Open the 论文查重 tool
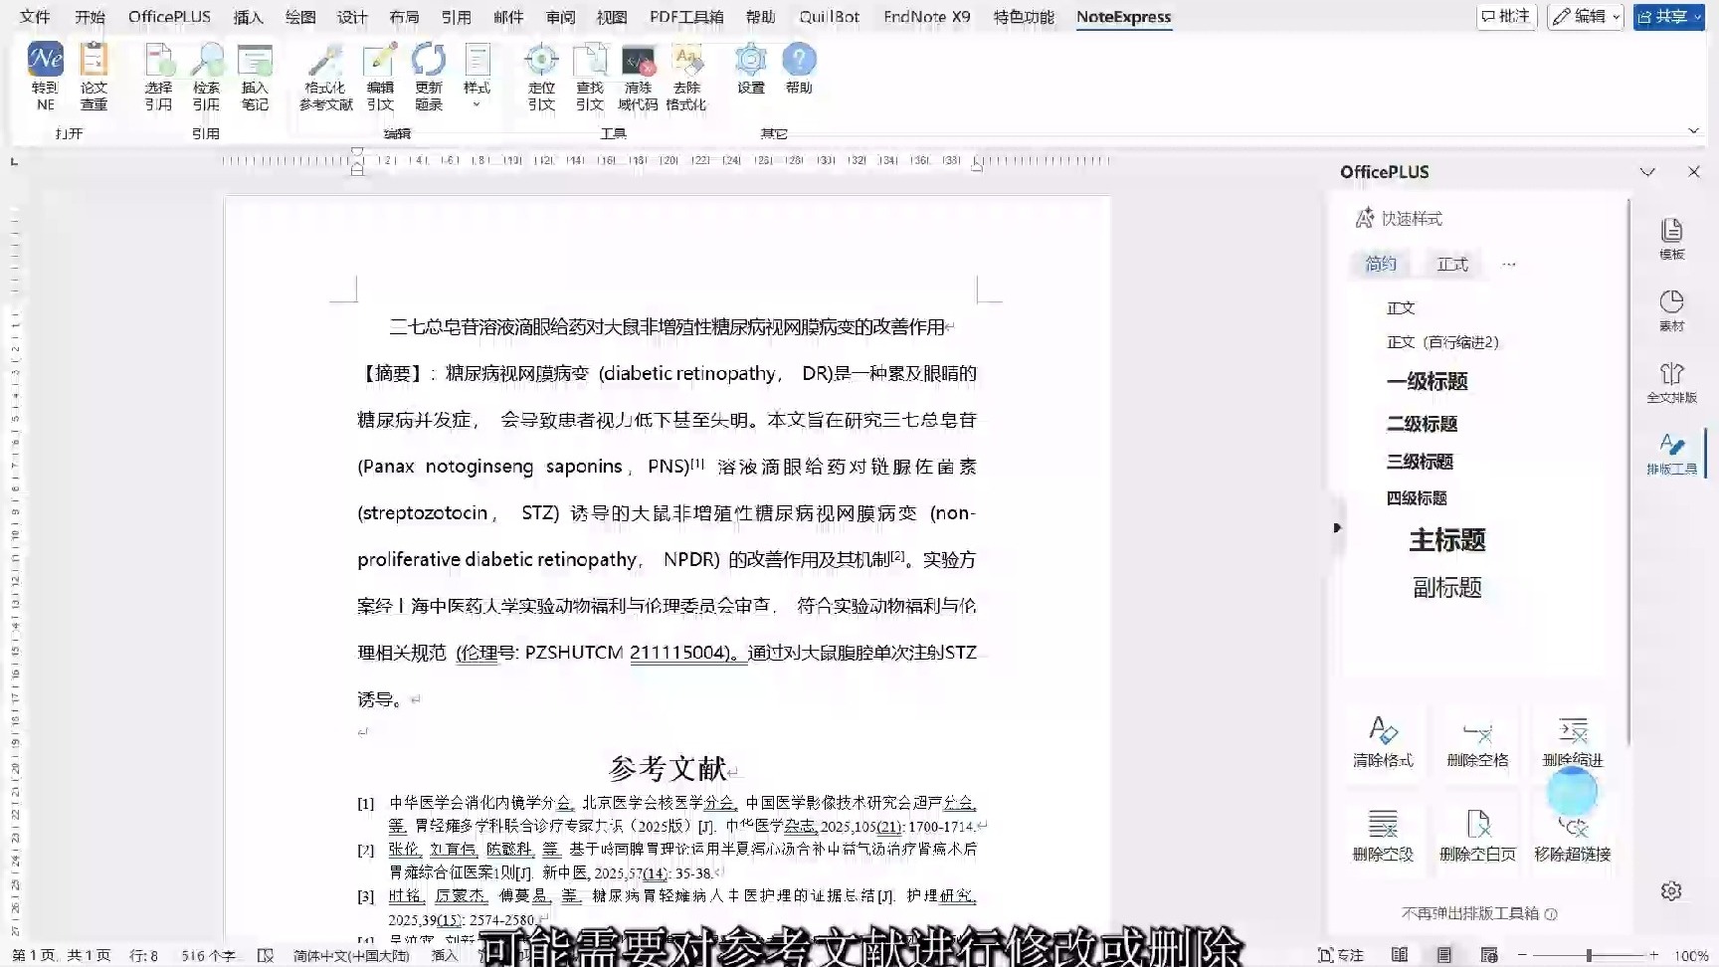 tap(94, 75)
